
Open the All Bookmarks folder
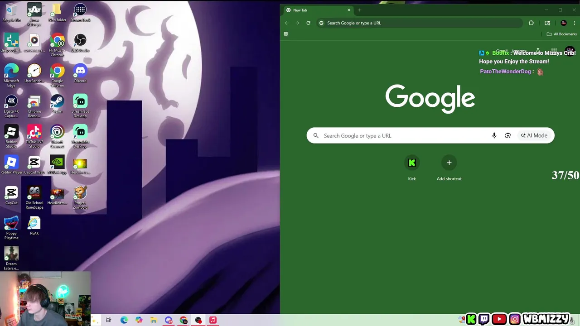point(561,34)
